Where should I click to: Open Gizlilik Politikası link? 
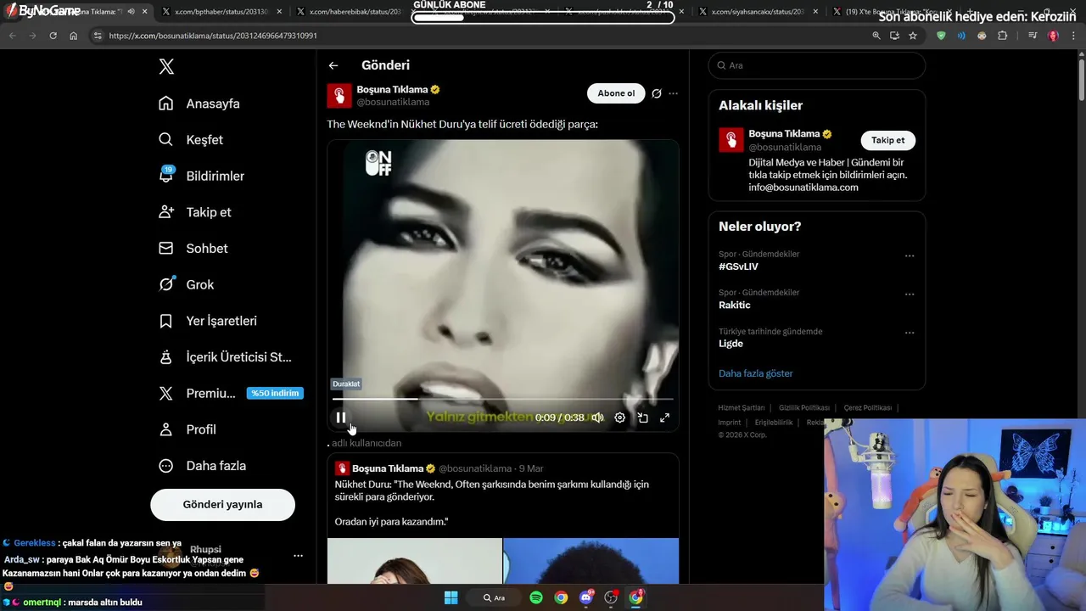(804, 408)
